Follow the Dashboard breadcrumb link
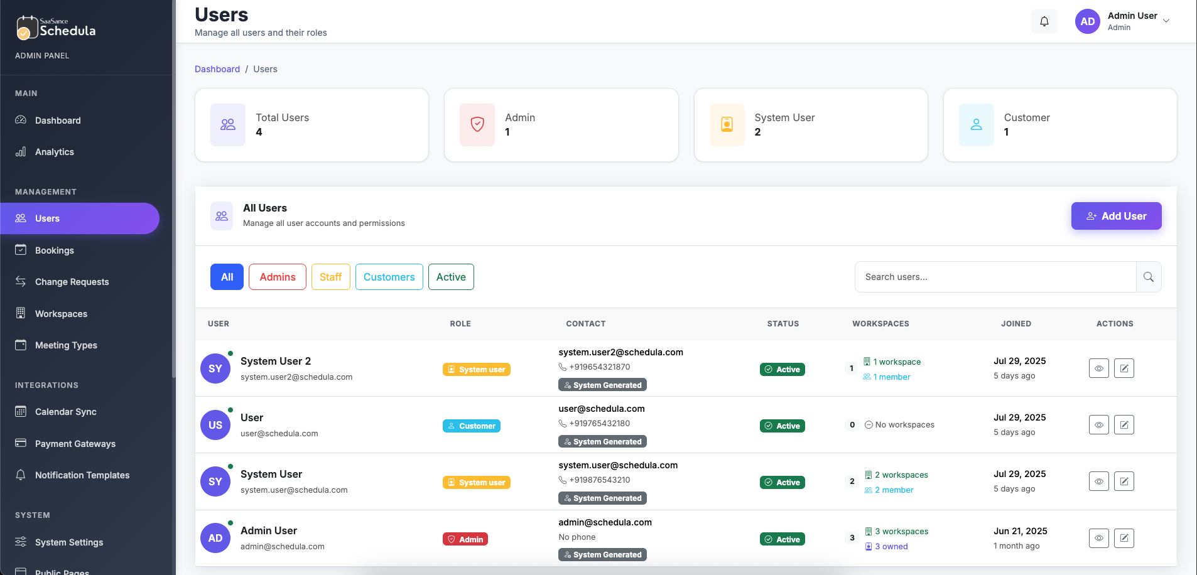The width and height of the screenshot is (1197, 575). 217,69
